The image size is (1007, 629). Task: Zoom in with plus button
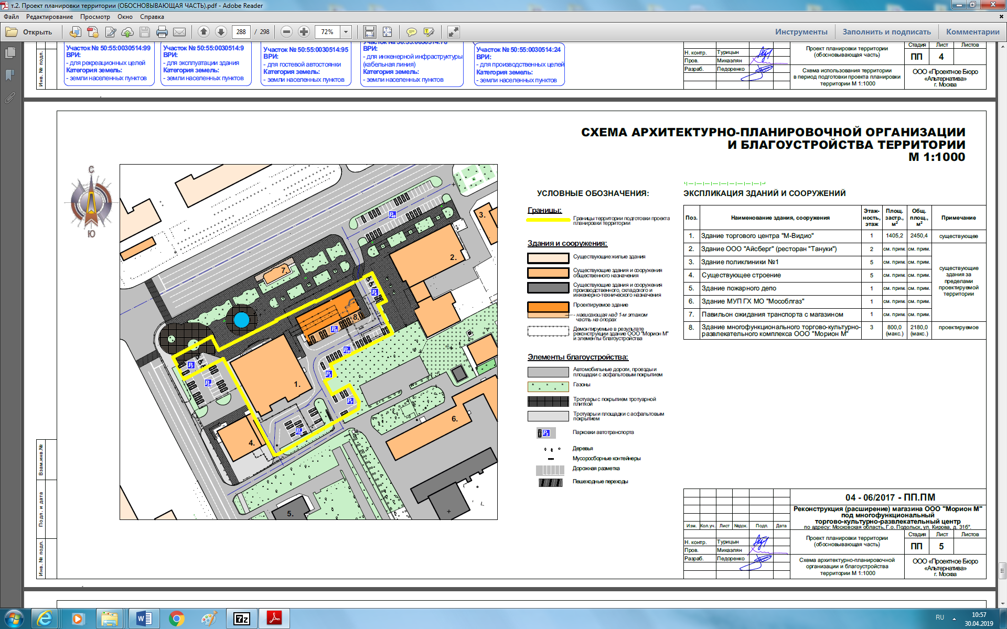tap(304, 32)
